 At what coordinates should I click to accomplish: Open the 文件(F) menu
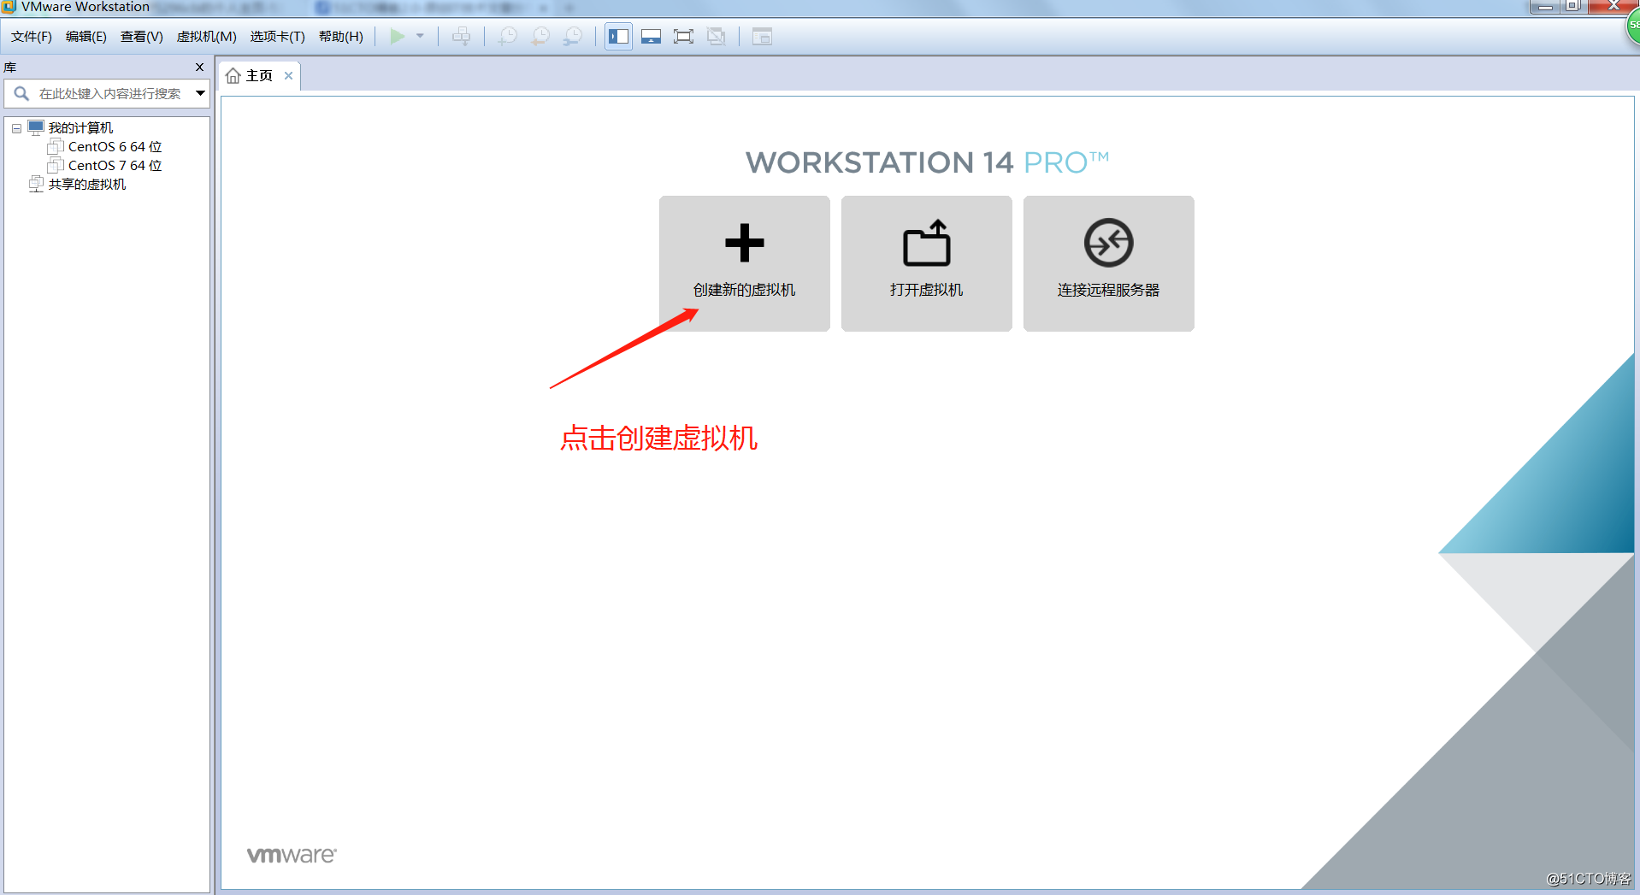pos(31,37)
